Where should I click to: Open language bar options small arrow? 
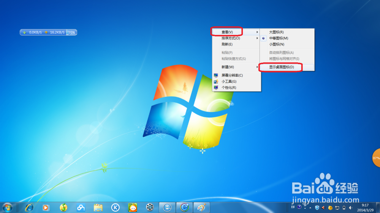(x=305, y=208)
